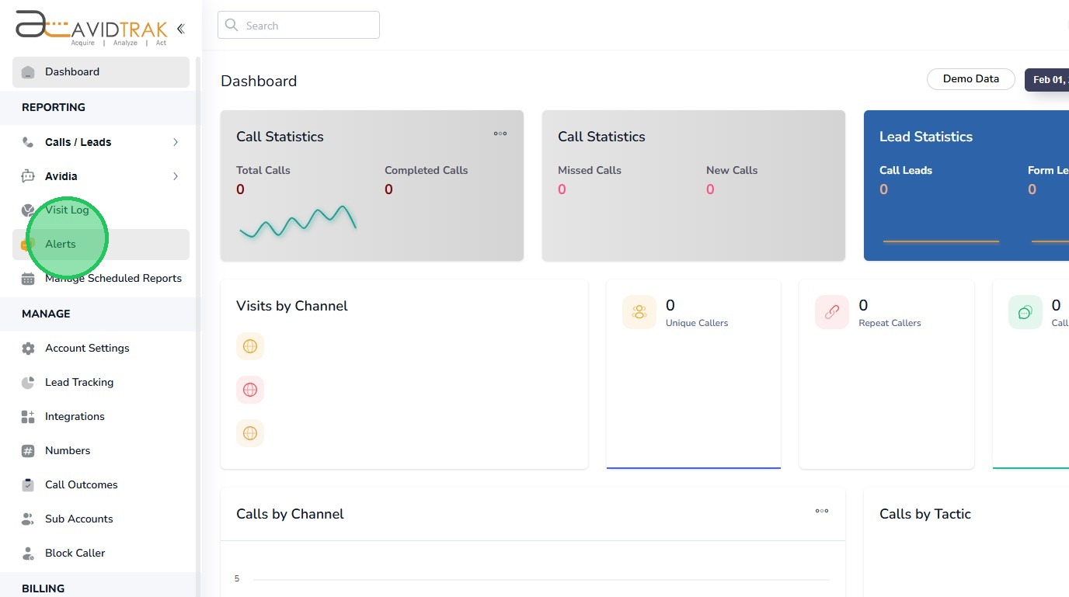The height and width of the screenshot is (597, 1069).
Task: Click the Block Caller user icon
Action: [28, 554]
